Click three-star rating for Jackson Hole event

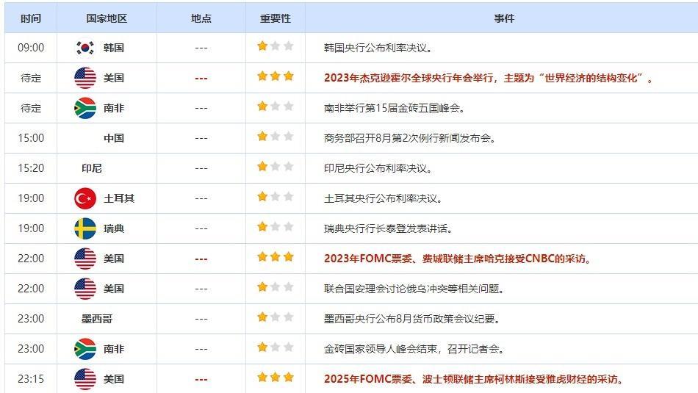click(275, 77)
